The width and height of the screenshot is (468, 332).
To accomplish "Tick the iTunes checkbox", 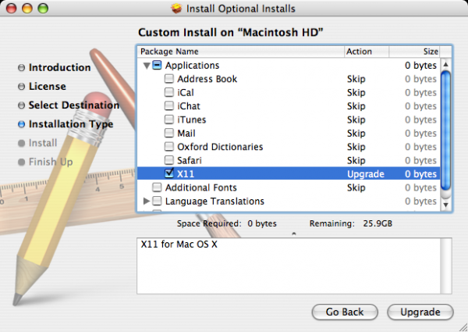I will (x=169, y=120).
